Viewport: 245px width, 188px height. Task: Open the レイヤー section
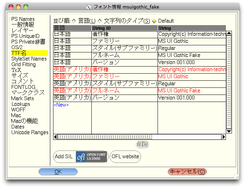coord(22,30)
